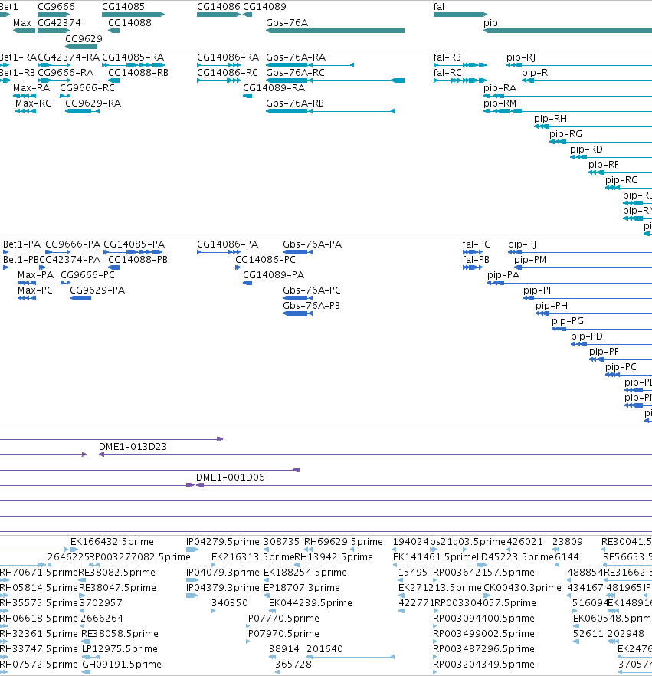Select the Max gene label

click(22, 23)
